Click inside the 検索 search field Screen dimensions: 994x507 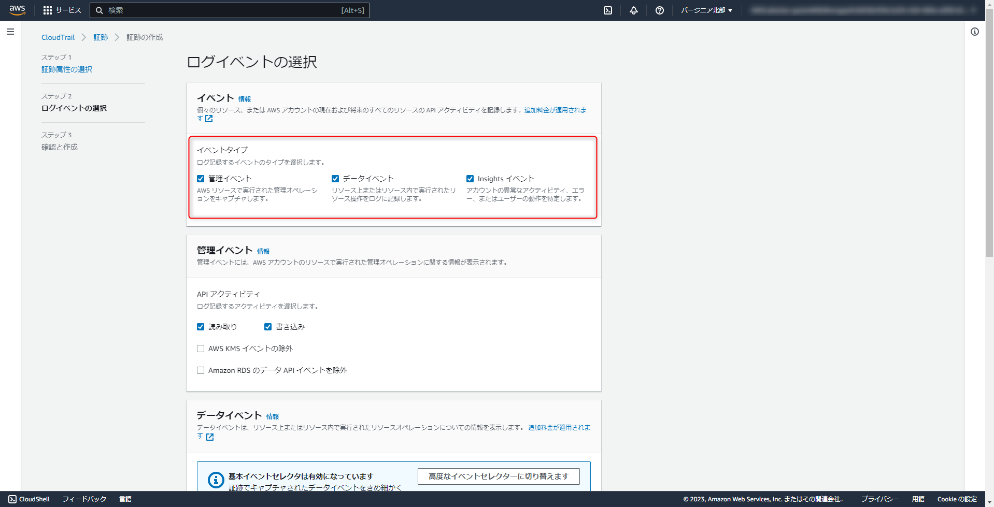tap(228, 10)
